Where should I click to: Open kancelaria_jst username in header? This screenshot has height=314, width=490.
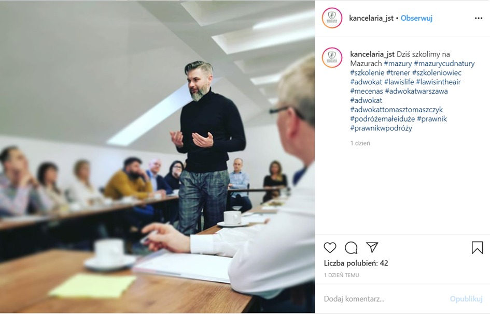point(371,18)
